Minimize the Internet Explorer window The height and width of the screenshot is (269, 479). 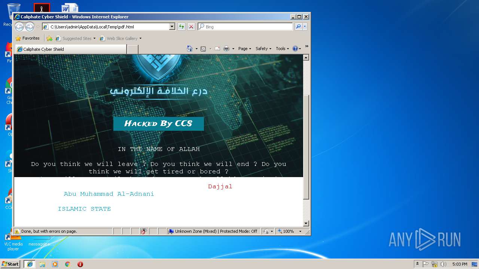(293, 17)
